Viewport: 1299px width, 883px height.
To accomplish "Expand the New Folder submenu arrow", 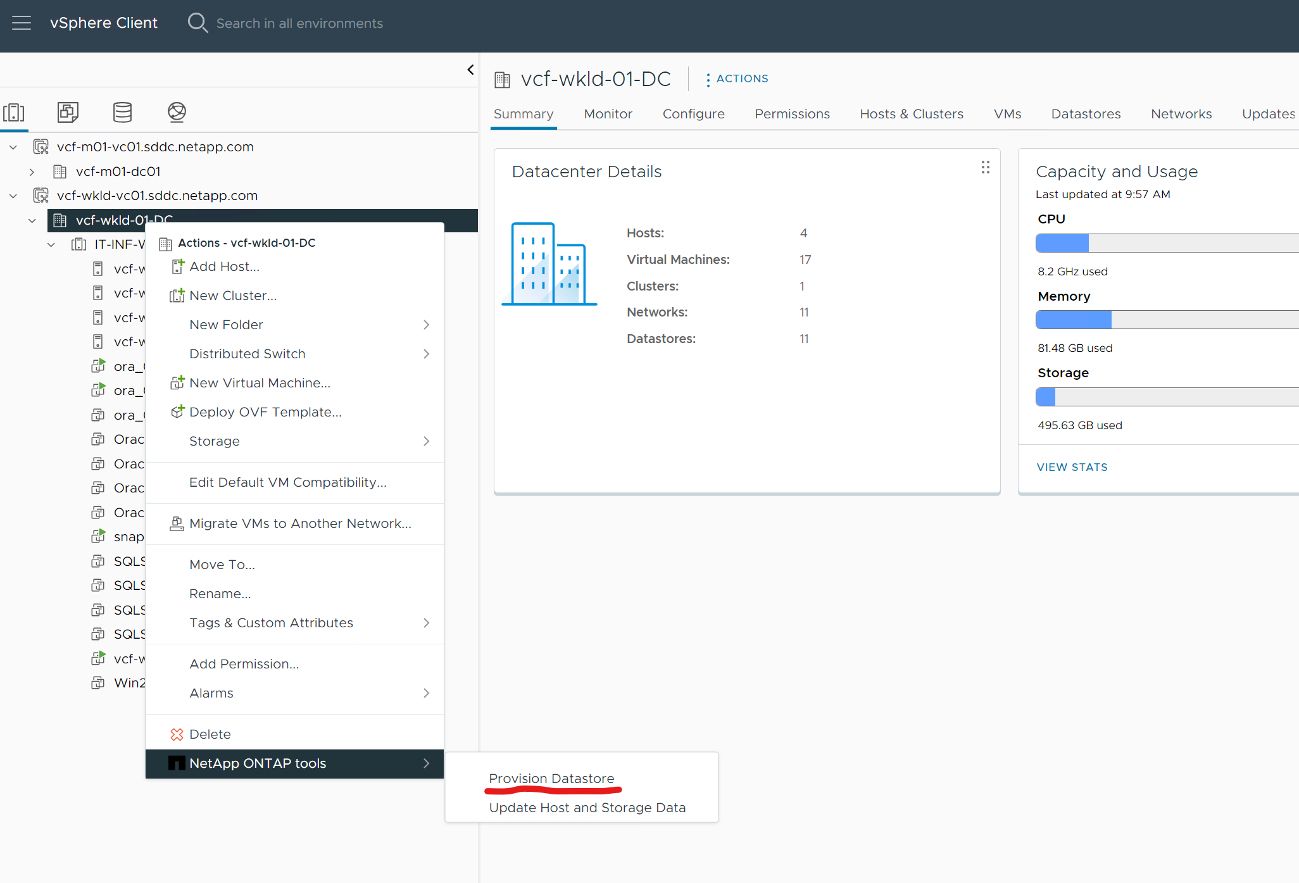I will pyautogui.click(x=427, y=324).
